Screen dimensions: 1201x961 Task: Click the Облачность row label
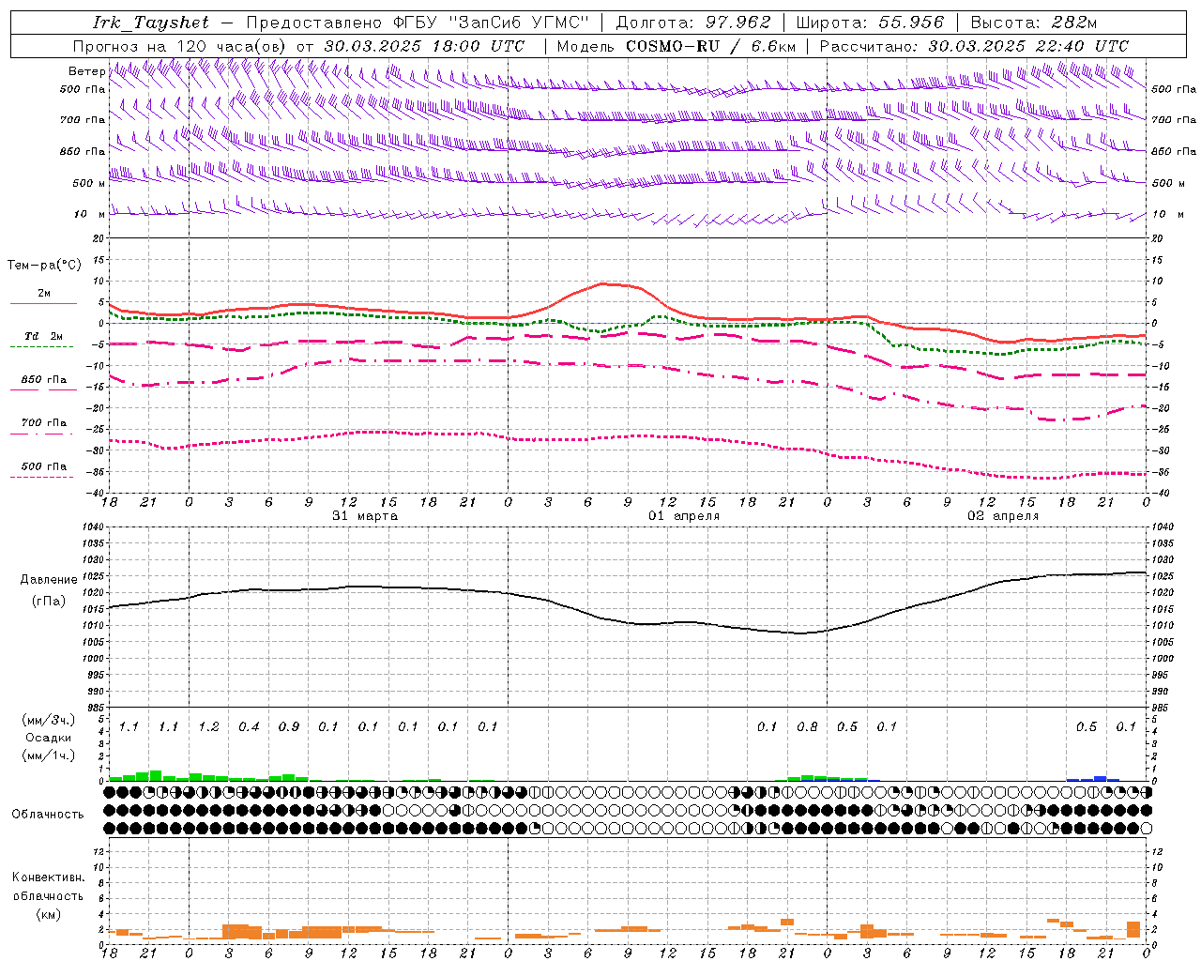48,814
